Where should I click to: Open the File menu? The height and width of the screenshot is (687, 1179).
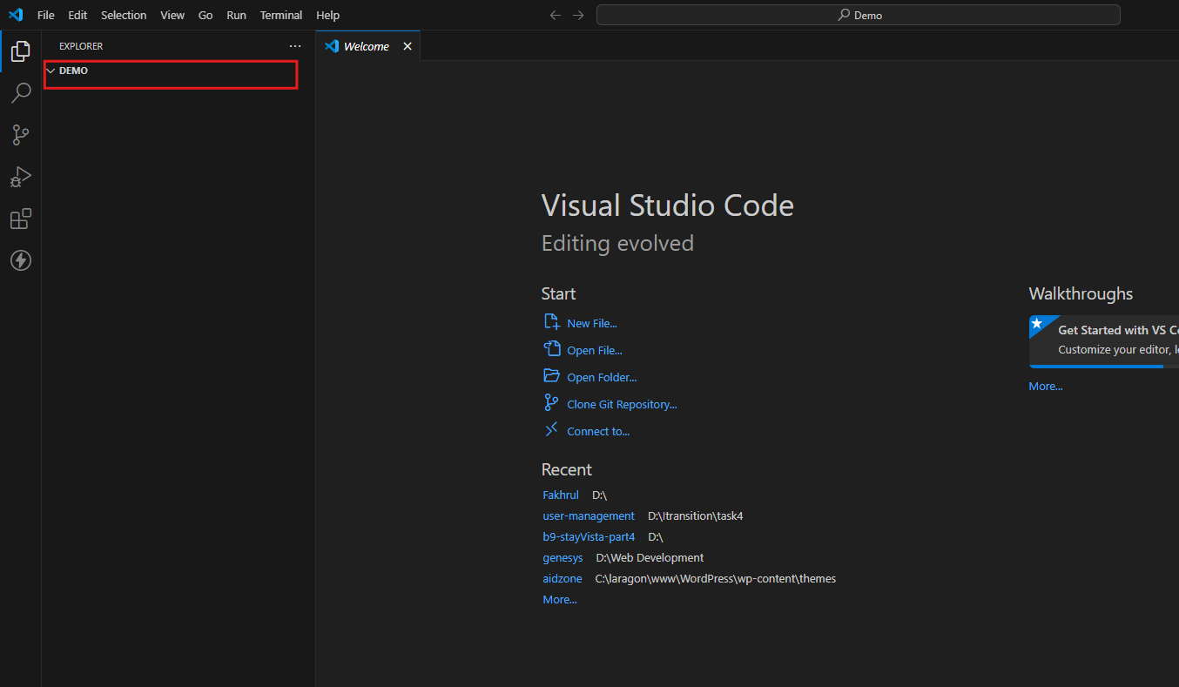tap(45, 15)
